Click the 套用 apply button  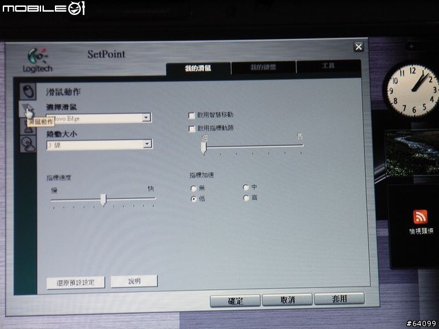click(x=340, y=299)
